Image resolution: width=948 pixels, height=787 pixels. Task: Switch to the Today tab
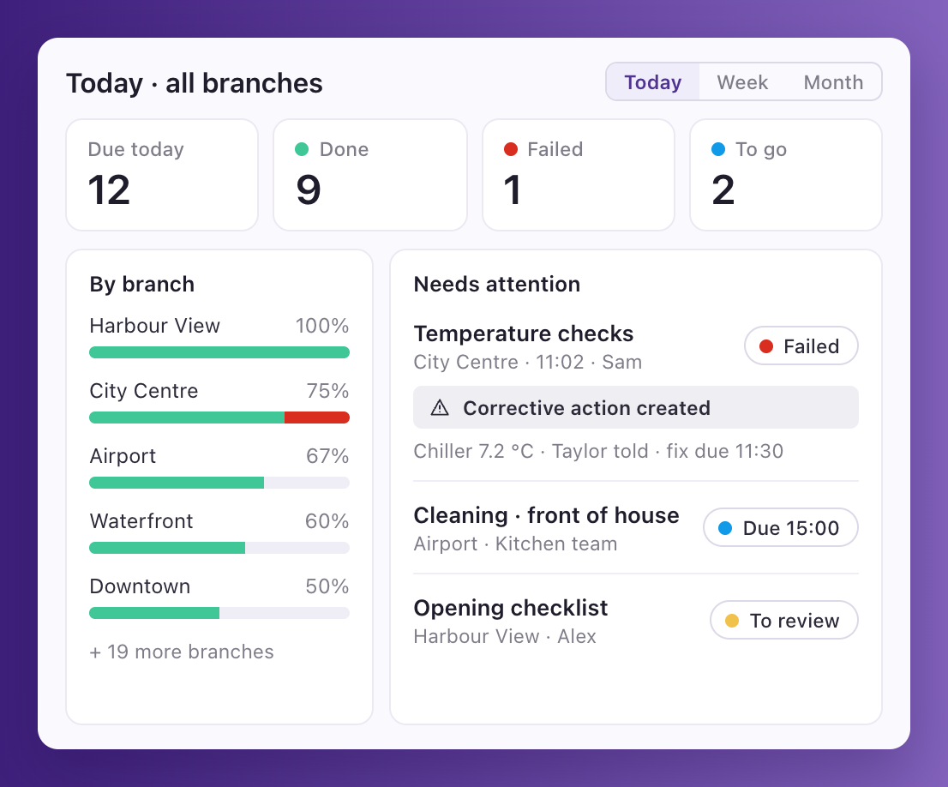click(x=652, y=81)
